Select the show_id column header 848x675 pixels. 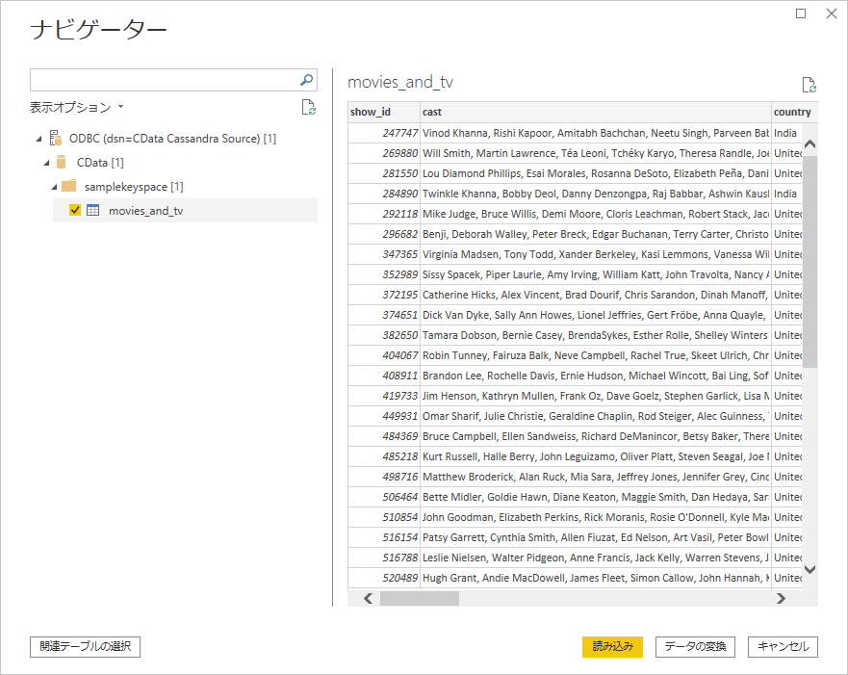click(x=384, y=112)
